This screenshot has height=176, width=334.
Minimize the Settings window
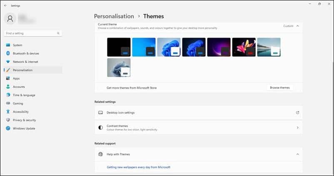[310, 4]
